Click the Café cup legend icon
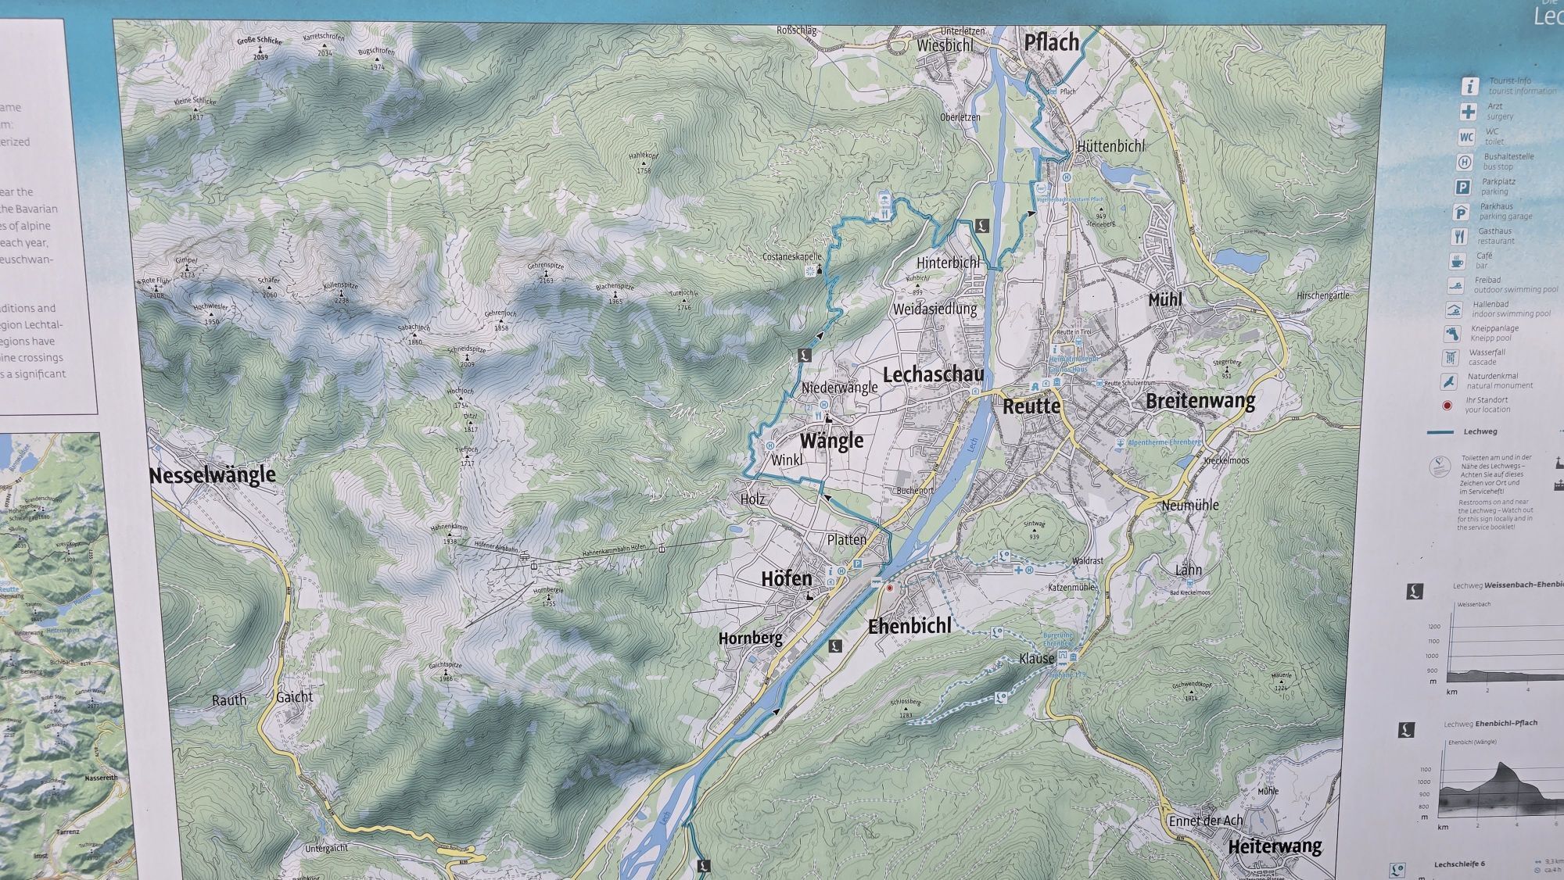Image resolution: width=1564 pixels, height=880 pixels. click(x=1457, y=261)
